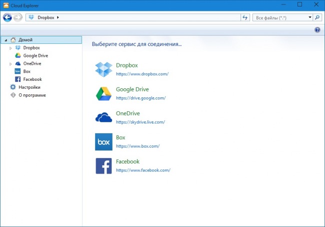Open https://drive.google.com/ link
Image resolution: width=325 pixels, height=227 pixels.
click(140, 98)
